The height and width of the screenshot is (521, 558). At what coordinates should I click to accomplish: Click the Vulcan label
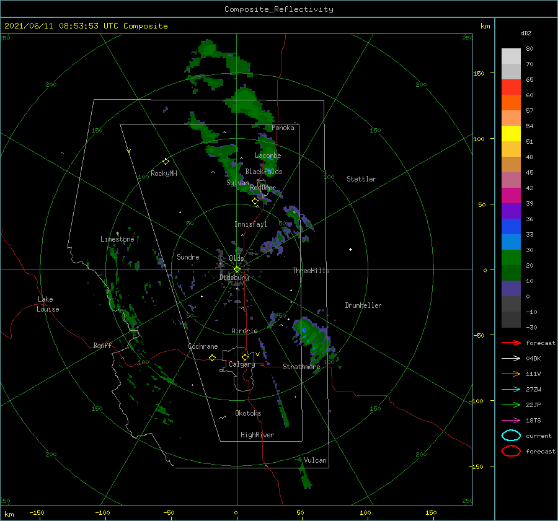coord(316,460)
